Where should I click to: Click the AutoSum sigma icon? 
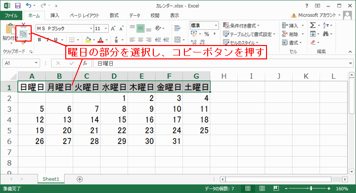coord(312,25)
